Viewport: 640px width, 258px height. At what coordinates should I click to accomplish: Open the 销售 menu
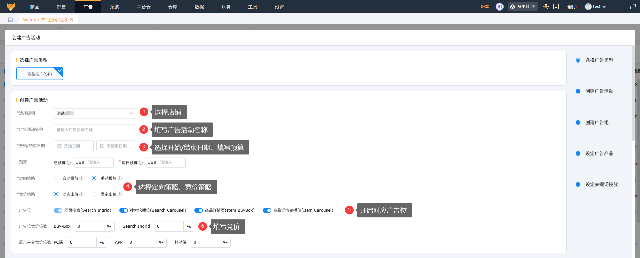pos(61,7)
